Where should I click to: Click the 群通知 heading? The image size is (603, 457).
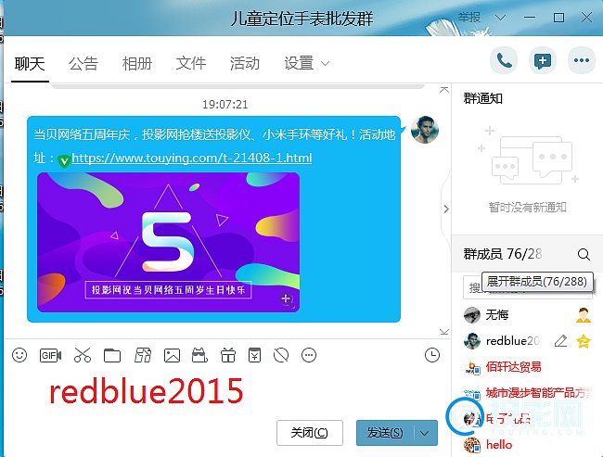point(483,99)
